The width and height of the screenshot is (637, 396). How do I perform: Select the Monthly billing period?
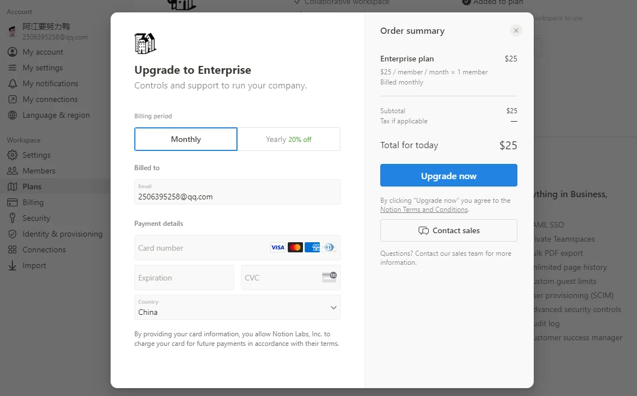coord(186,139)
